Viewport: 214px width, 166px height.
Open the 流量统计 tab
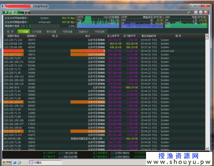tap(83, 32)
